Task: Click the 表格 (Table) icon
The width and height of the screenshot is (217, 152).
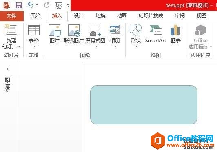Action: point(34,30)
